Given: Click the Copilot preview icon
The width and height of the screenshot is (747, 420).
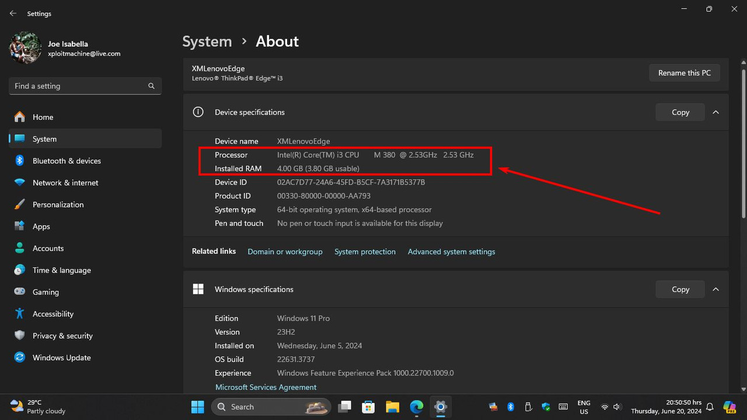Looking at the screenshot, I should coord(729,407).
